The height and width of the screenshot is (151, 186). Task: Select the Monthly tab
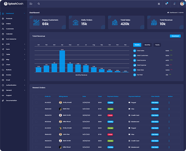pos(147,45)
